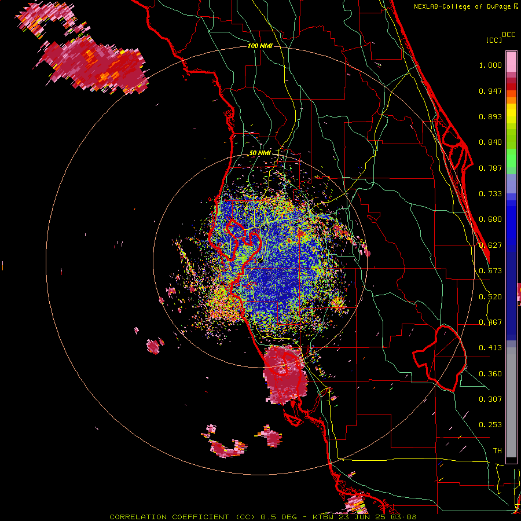Pick the gray color bar segment
The height and width of the screenshot is (521, 521).
point(511,402)
